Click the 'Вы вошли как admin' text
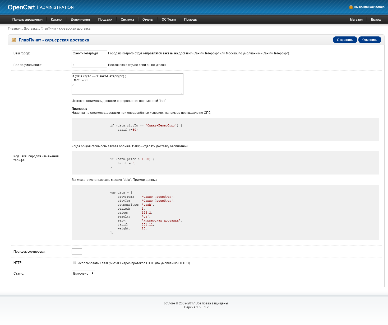The width and height of the screenshot is (388, 325). (x=369, y=7)
